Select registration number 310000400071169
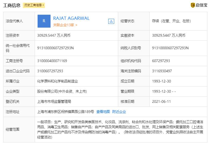 (x=52, y=61)
